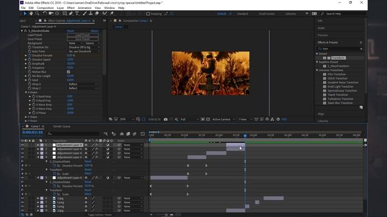Click the Composition flowchart icon in viewer
This screenshot has height=217, width=387.
[x=272, y=119]
